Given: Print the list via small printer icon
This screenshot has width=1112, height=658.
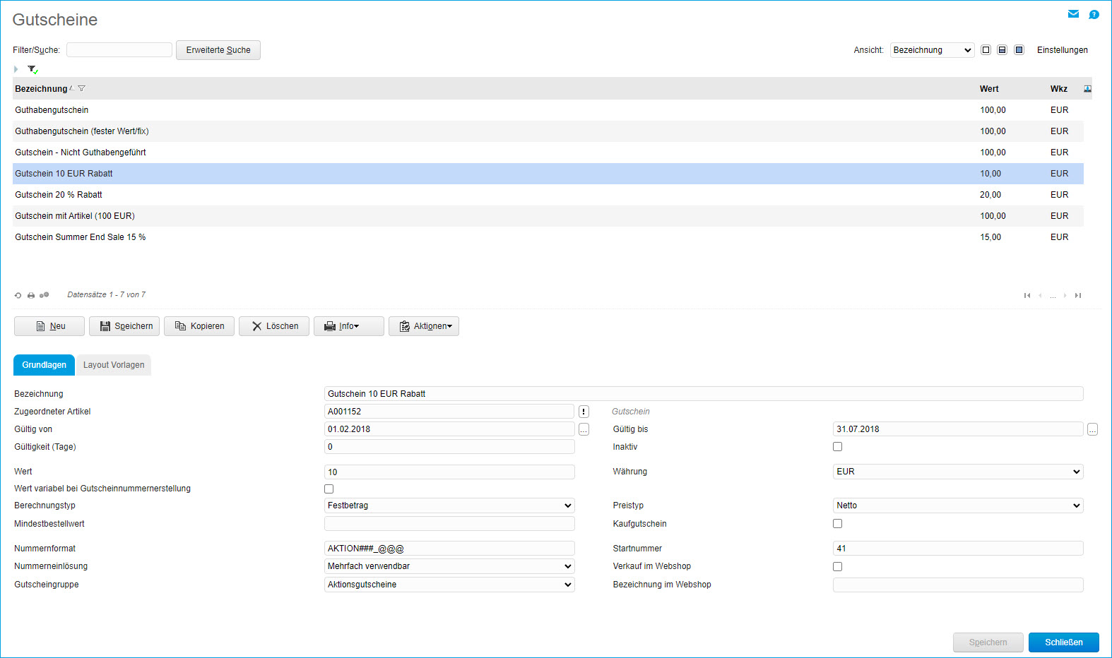Looking at the screenshot, I should (31, 295).
